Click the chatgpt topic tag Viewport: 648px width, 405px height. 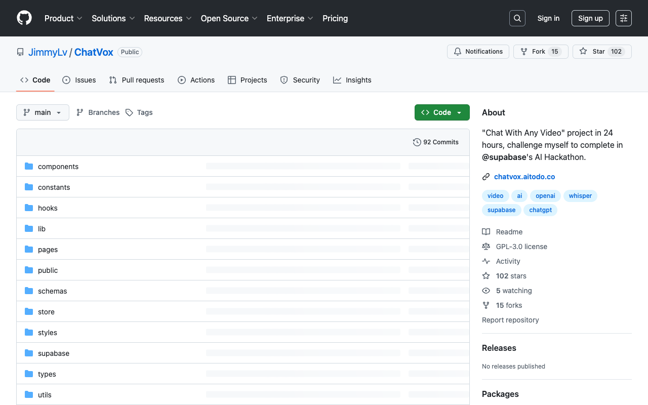541,210
